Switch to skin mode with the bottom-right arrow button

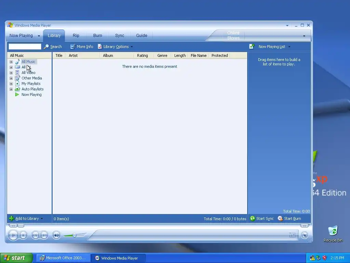[305, 235]
